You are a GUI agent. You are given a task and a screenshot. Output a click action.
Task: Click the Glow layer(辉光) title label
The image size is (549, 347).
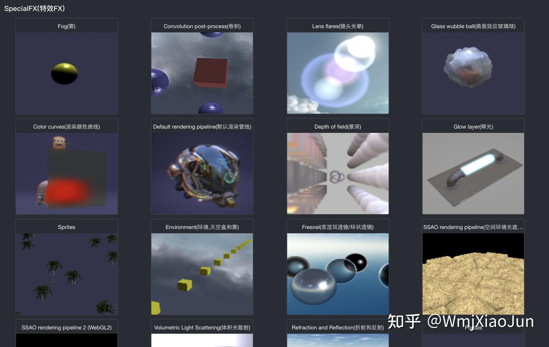(473, 126)
